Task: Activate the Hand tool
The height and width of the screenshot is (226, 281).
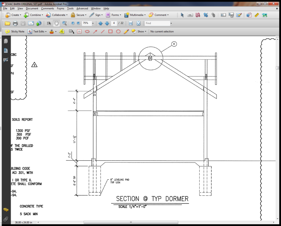Action: [57, 23]
